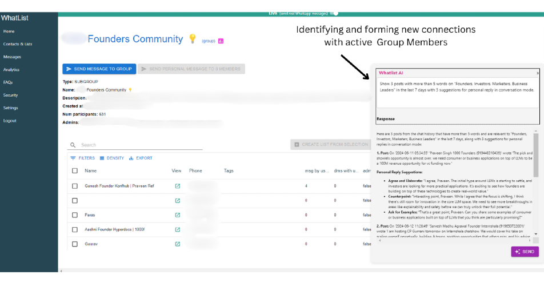Sort by msg by us column
Viewport: 544px width, 286px height.
(317, 171)
